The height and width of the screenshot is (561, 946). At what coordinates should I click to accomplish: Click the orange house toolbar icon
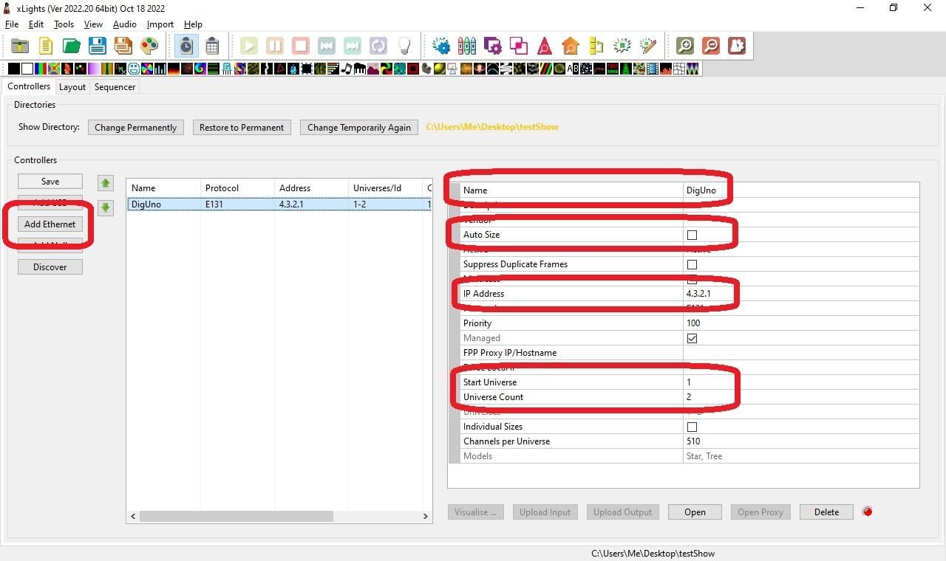pos(571,46)
